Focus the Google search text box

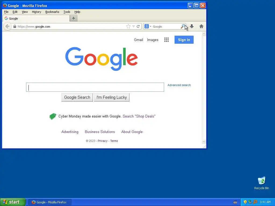pyautogui.click(x=95, y=87)
